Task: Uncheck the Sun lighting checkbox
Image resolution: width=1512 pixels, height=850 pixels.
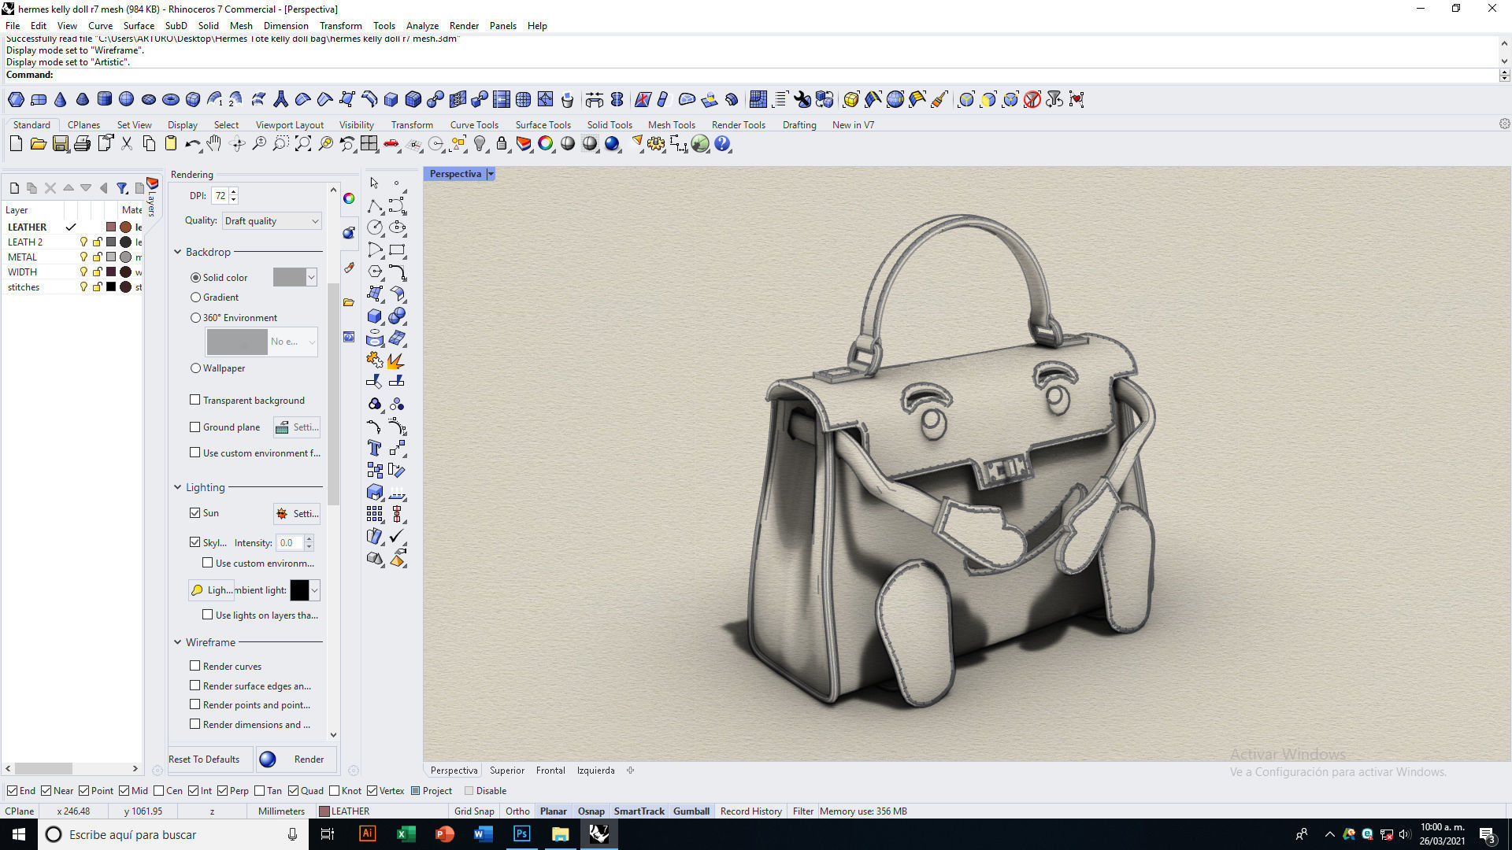Action: 195,512
